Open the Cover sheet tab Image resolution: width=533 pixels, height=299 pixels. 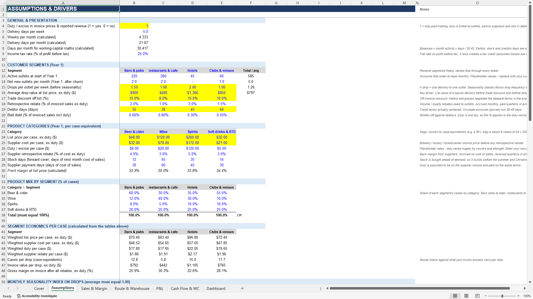(39, 288)
